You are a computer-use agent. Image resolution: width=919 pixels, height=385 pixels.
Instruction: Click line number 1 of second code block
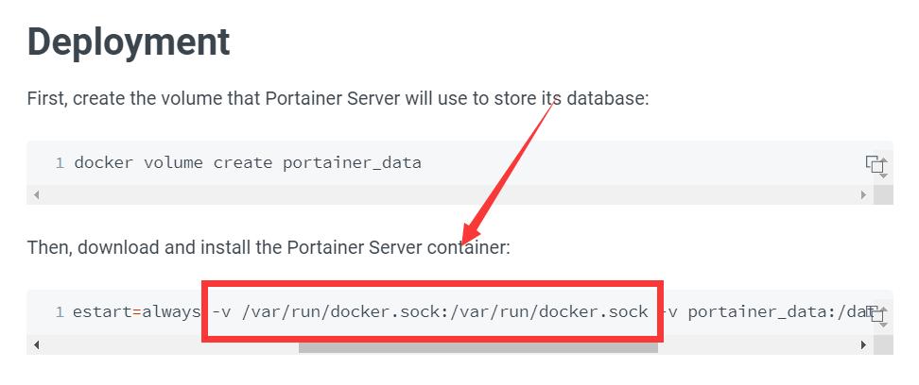[60, 311]
